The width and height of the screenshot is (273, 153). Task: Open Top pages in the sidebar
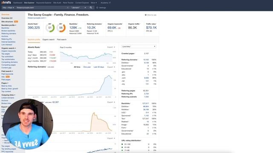click(x=6, y=54)
